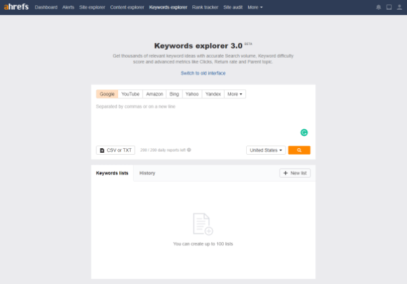Open the notifications bell icon
The height and width of the screenshot is (284, 407).
(379, 7)
